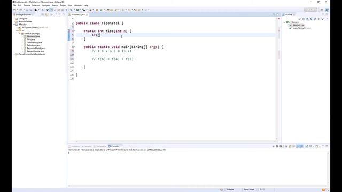Expand the KosulluIfadeler project node
The height and width of the screenshot is (192, 342).
click(14, 21)
